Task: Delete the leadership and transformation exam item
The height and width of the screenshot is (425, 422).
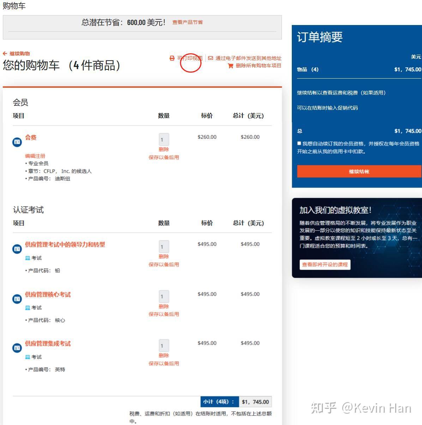Action: pos(164,257)
